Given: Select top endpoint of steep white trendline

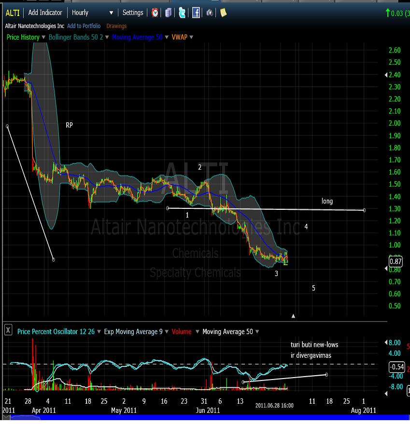Looking at the screenshot, I should tap(7, 126).
